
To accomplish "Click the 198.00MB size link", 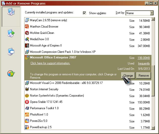I will tap(144, 58).
